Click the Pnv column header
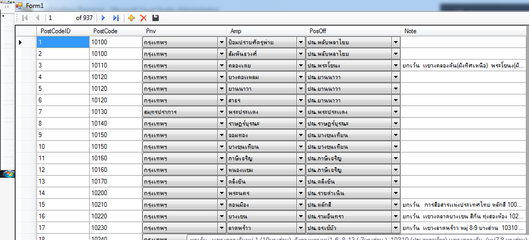The width and height of the screenshot is (529, 240). [184, 31]
